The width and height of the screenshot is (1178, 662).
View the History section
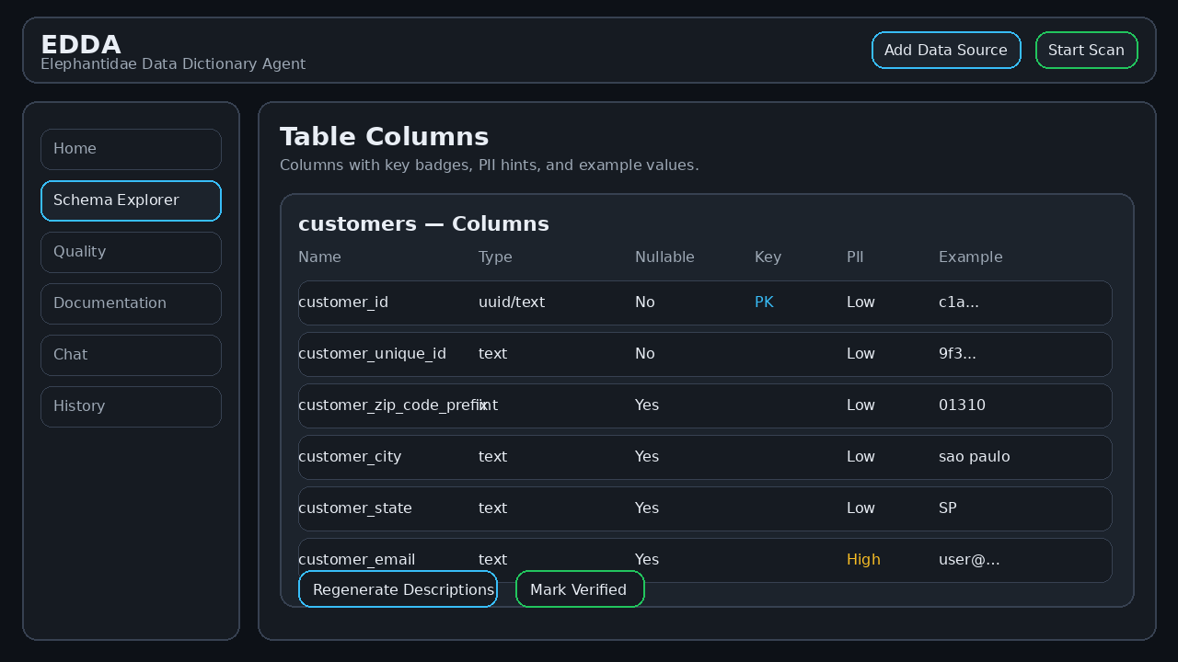131,406
